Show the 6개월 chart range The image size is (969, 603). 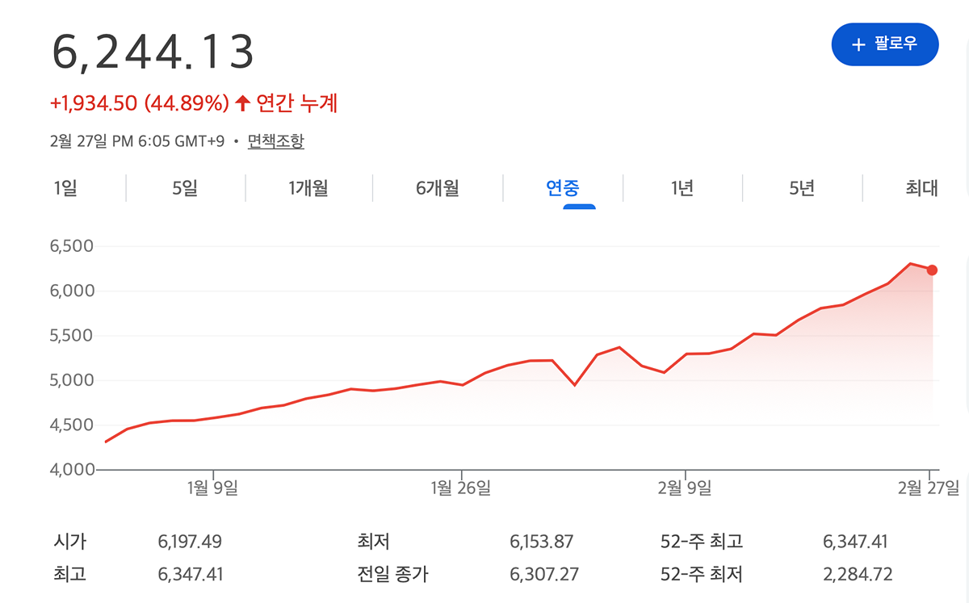coord(437,189)
